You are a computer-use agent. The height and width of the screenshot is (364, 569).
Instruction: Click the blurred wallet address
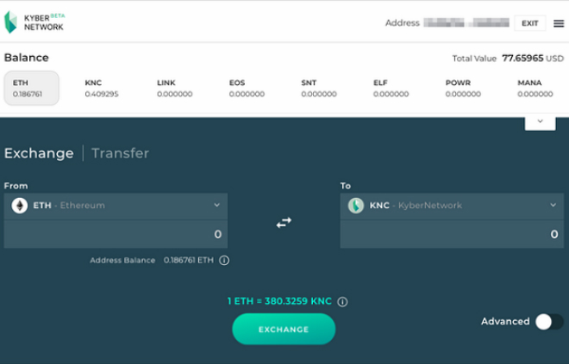[x=466, y=23]
